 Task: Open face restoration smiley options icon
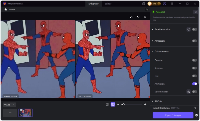pyautogui.click(x=189, y=29)
